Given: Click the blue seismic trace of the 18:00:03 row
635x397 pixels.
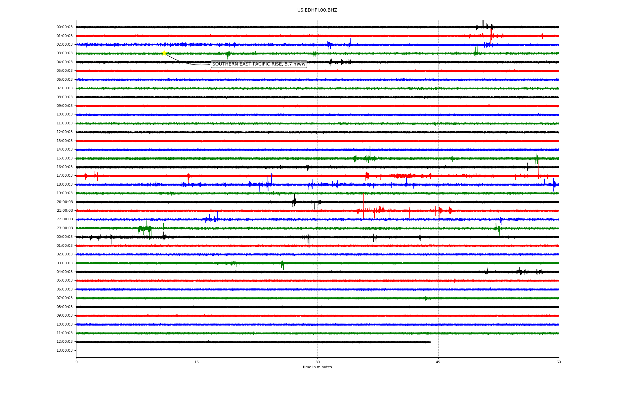Looking at the screenshot, I should (317, 185).
